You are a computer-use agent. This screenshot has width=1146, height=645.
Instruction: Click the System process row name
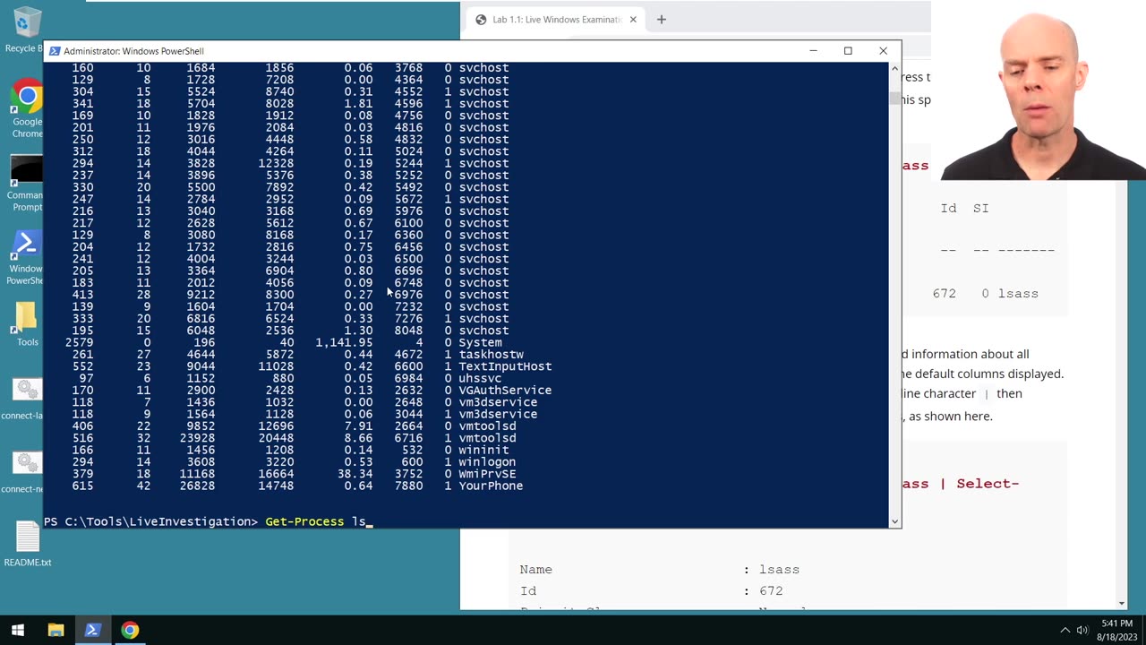click(x=480, y=342)
